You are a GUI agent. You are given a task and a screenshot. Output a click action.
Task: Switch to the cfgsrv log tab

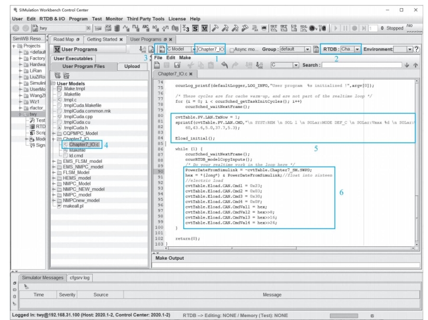pos(79,277)
